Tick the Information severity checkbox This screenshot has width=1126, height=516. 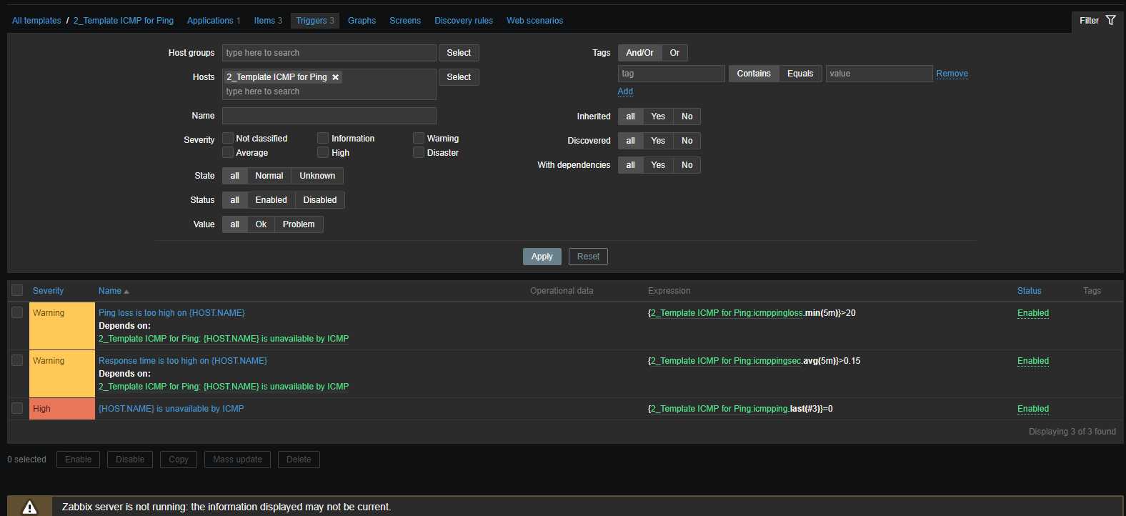coord(323,138)
